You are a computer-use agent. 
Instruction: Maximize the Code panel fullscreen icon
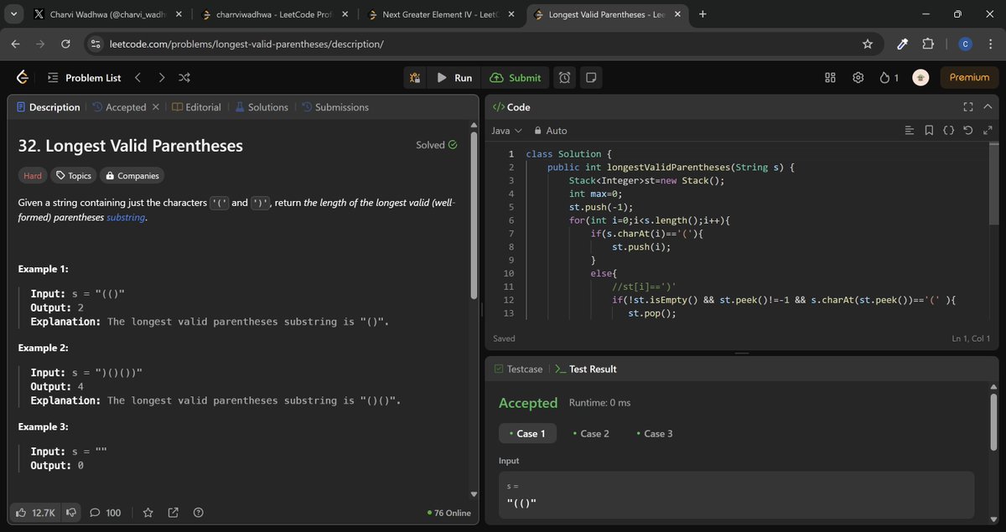pyautogui.click(x=968, y=107)
